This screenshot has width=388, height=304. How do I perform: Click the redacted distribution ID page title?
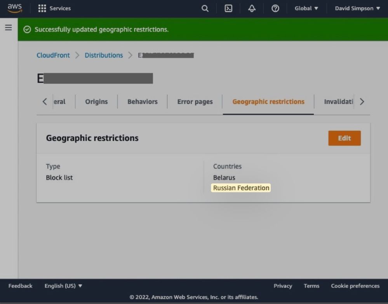[95, 78]
